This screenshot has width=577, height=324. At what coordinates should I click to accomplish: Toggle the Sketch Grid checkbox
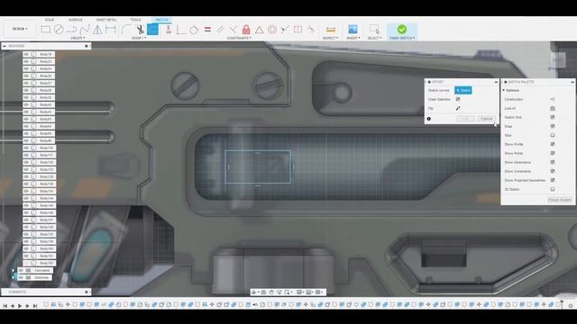point(553,117)
